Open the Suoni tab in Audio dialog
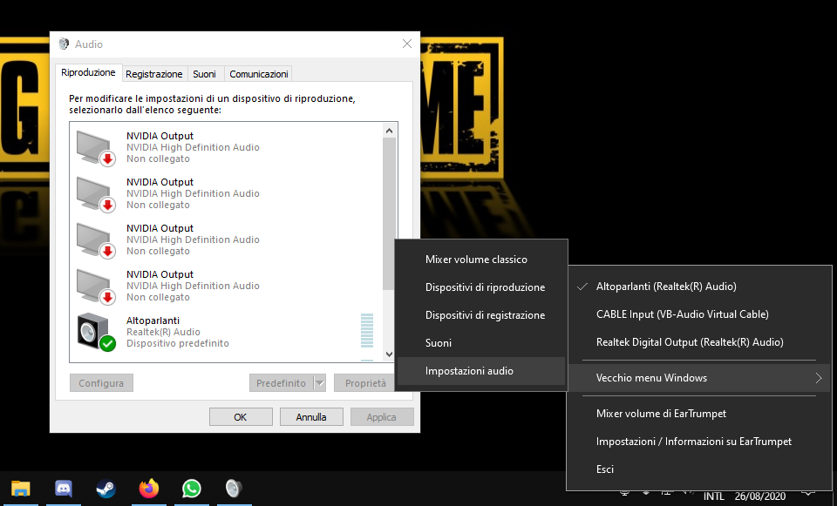Viewport: 837px width, 506px height. pyautogui.click(x=204, y=74)
